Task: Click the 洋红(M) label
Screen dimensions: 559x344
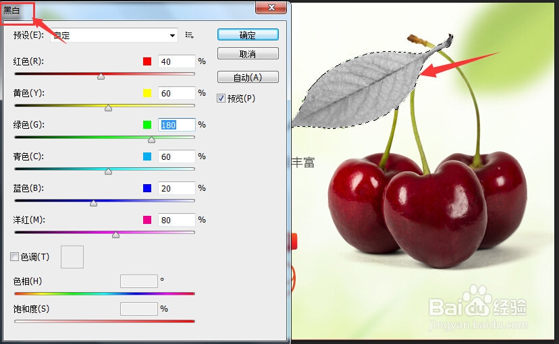Action: click(29, 220)
